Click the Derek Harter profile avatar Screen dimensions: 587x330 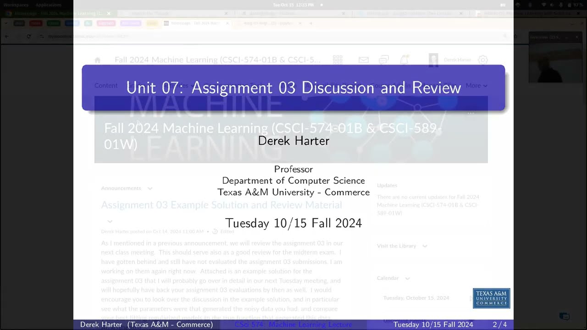point(433,60)
